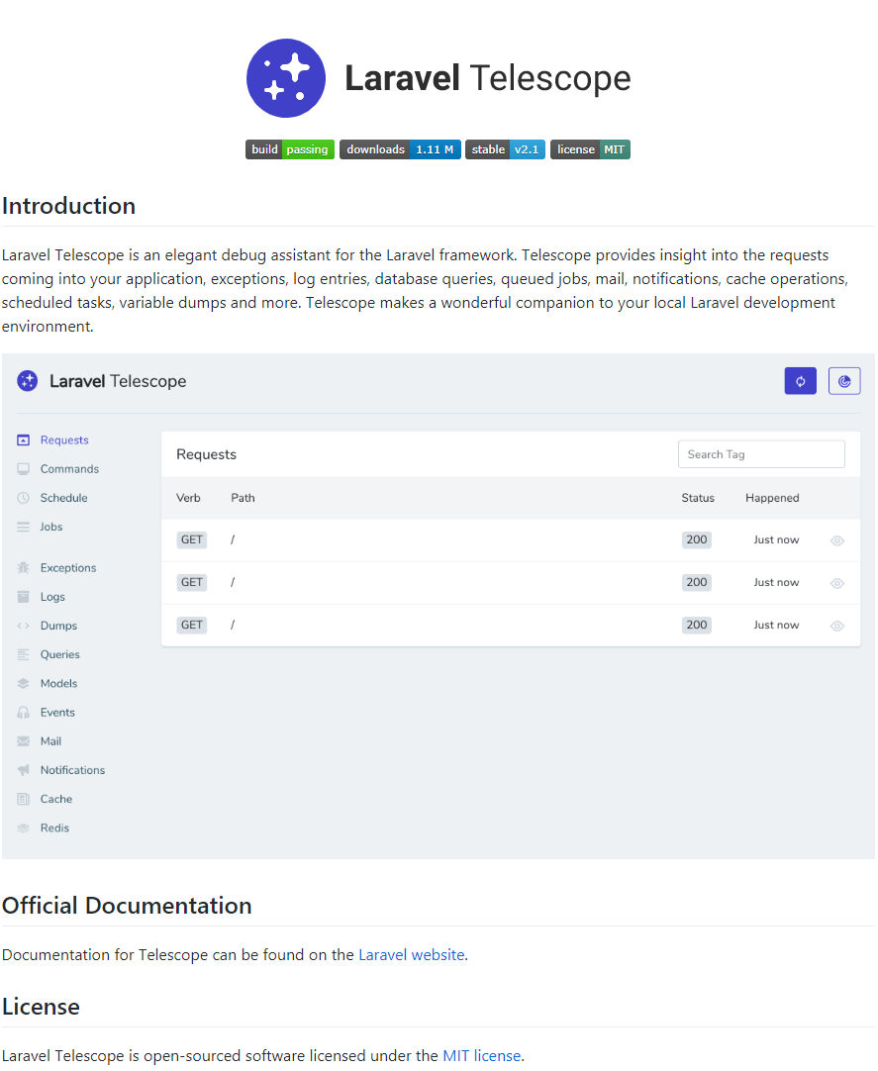This screenshot has height=1071, width=878.
Task: Open the Queries section
Action: coord(58,654)
